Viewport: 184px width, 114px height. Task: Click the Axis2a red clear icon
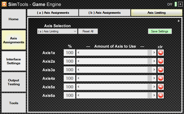pos(161,61)
